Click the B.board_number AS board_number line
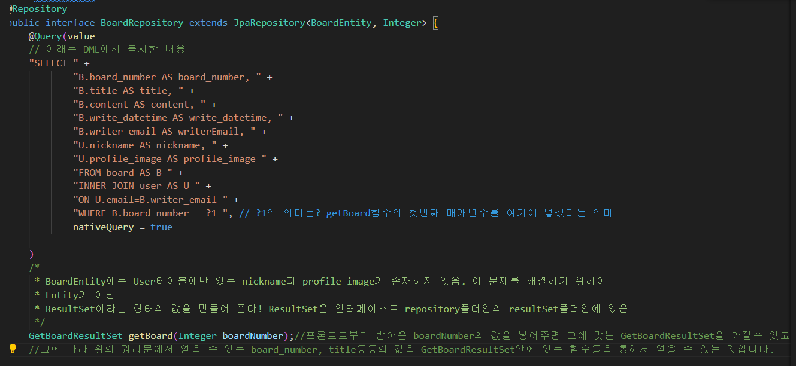 (172, 77)
